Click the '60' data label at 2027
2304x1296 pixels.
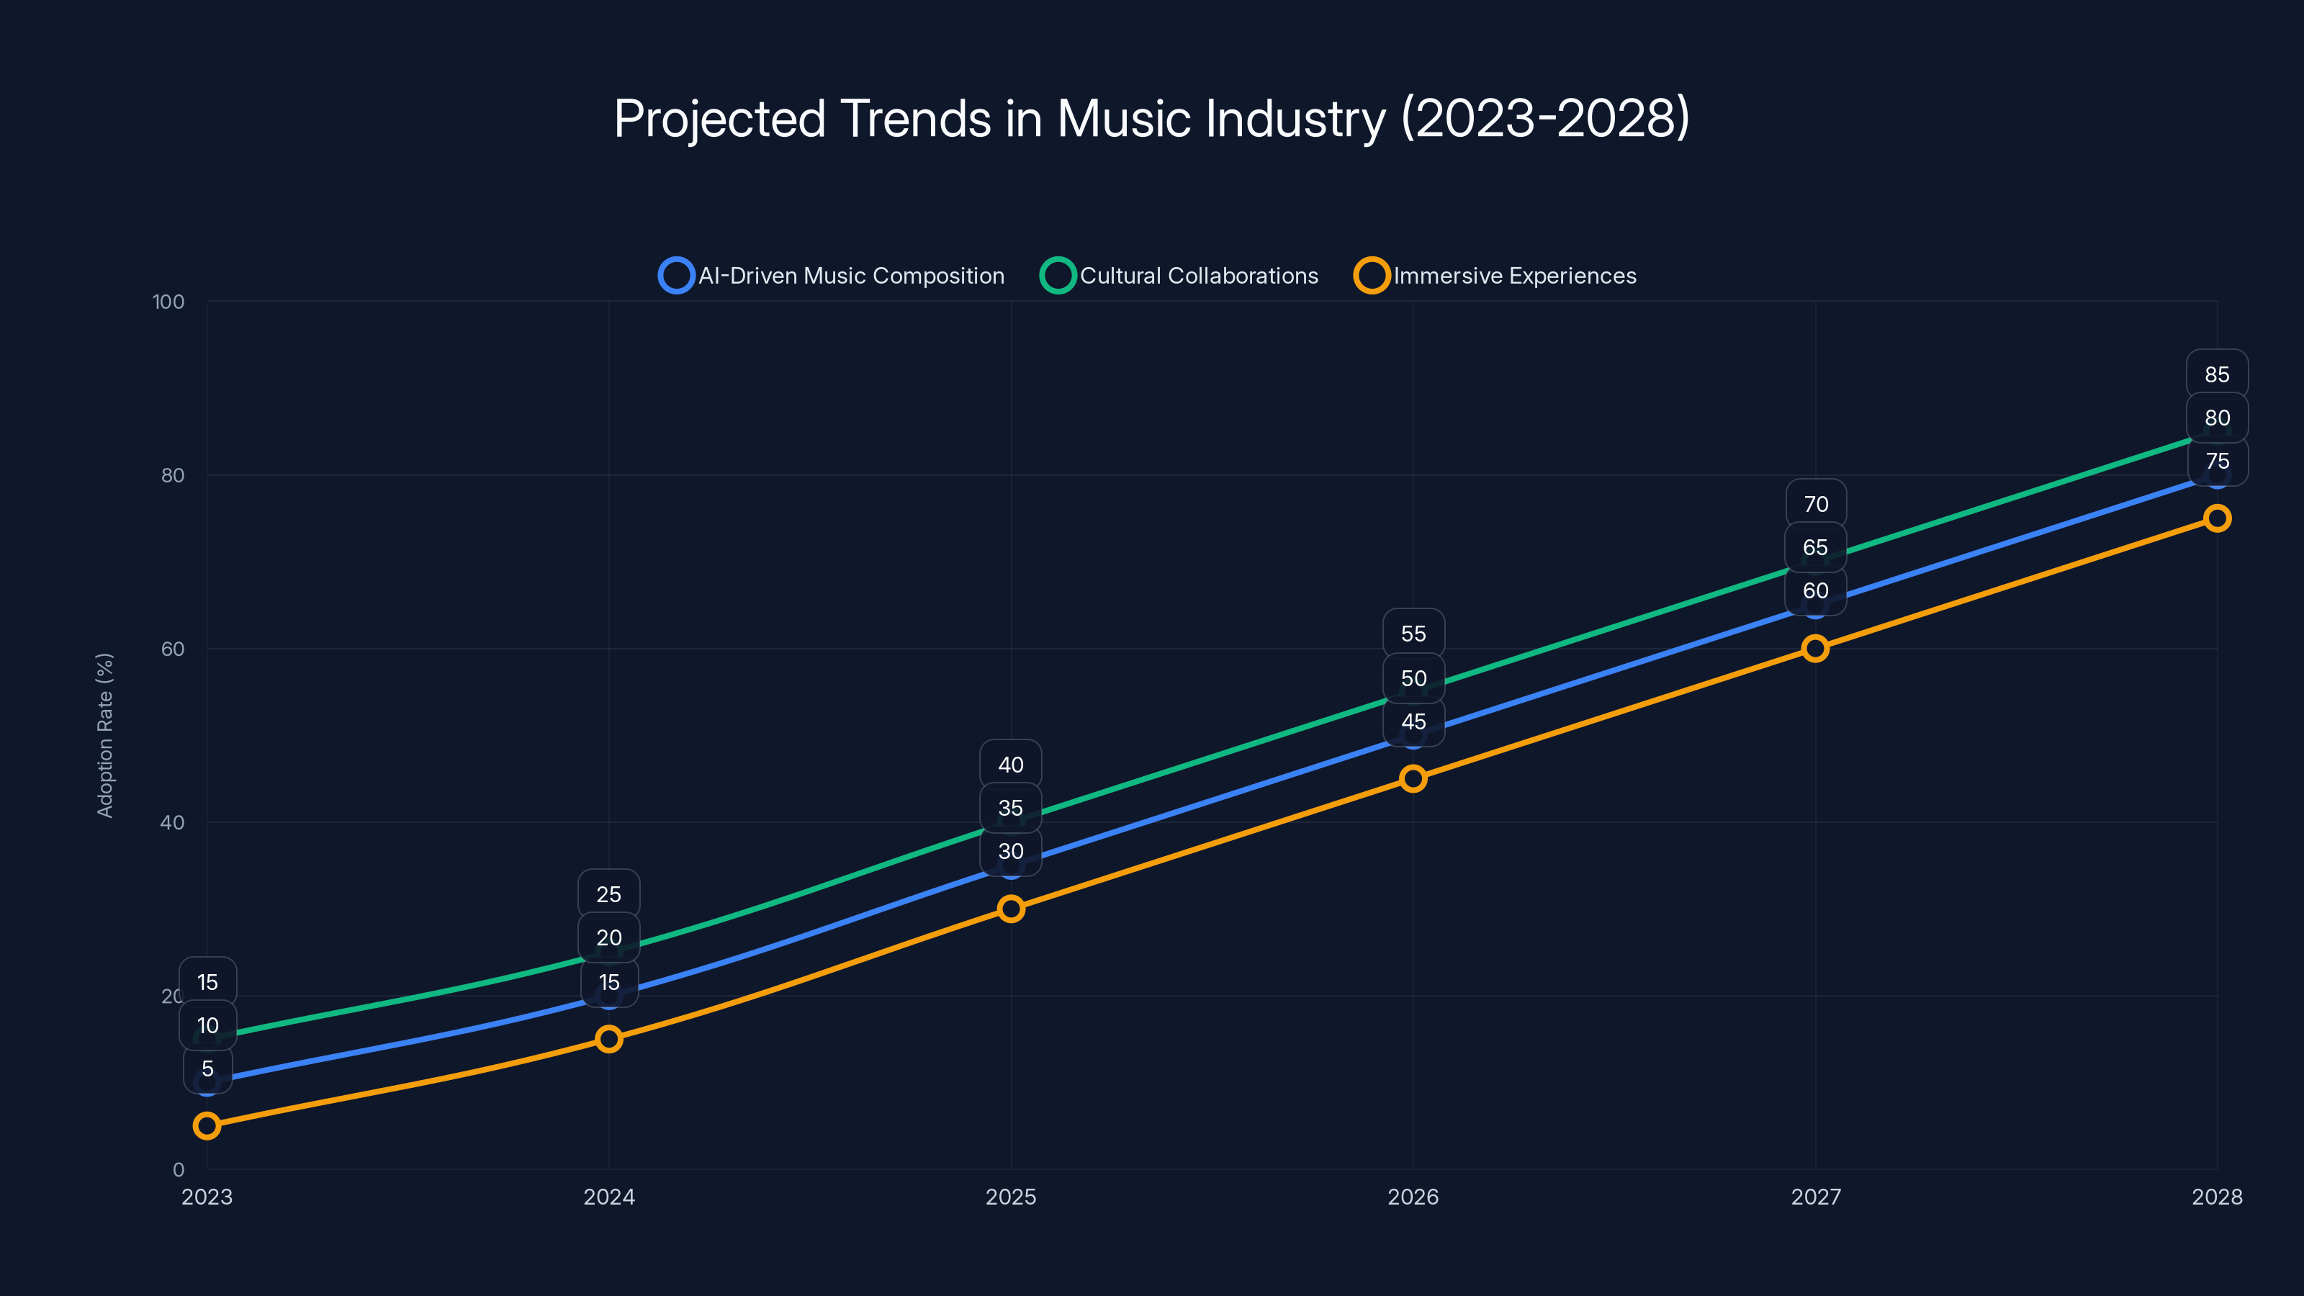(x=1816, y=590)
